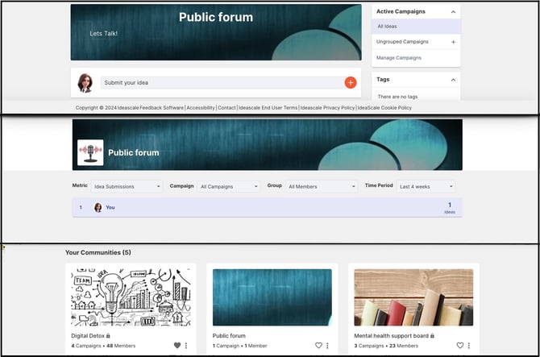
Task: Click the You name in leaderboard
Action: coord(110,207)
